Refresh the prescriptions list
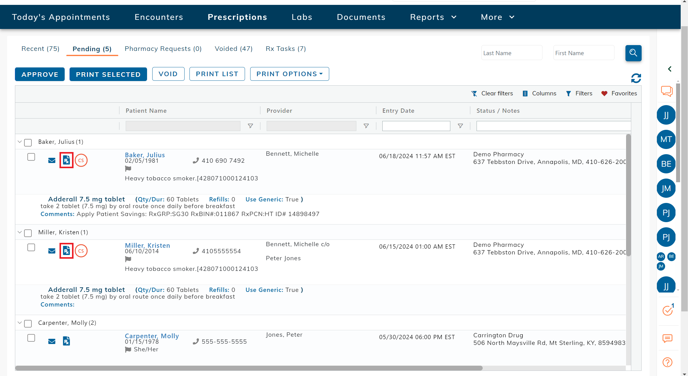Screen dimensions: 688x376 (x=636, y=78)
